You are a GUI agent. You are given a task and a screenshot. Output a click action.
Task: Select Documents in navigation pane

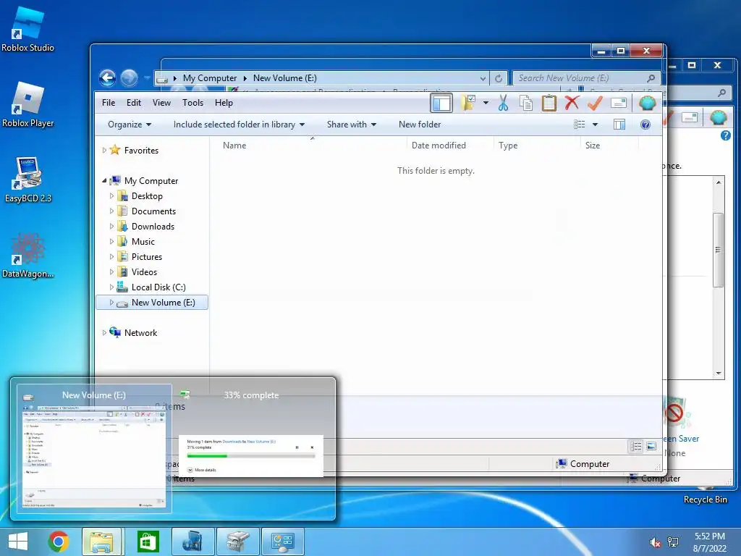coord(153,211)
